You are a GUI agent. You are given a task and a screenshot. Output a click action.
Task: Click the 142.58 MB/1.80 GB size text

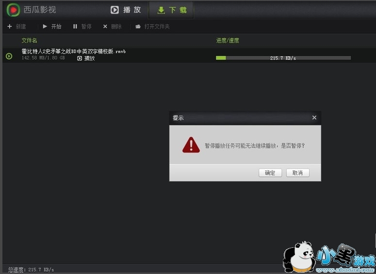[43, 58]
